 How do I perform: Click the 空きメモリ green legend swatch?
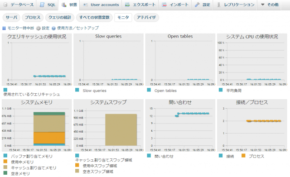5,173
